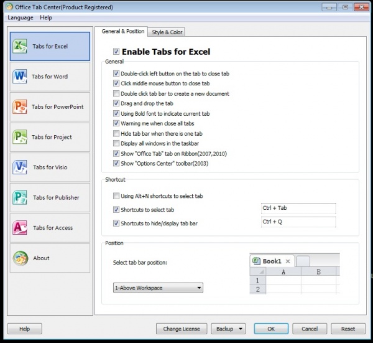Uncheck Click middle mouse button to close tab
The height and width of the screenshot is (343, 373).
(x=116, y=83)
